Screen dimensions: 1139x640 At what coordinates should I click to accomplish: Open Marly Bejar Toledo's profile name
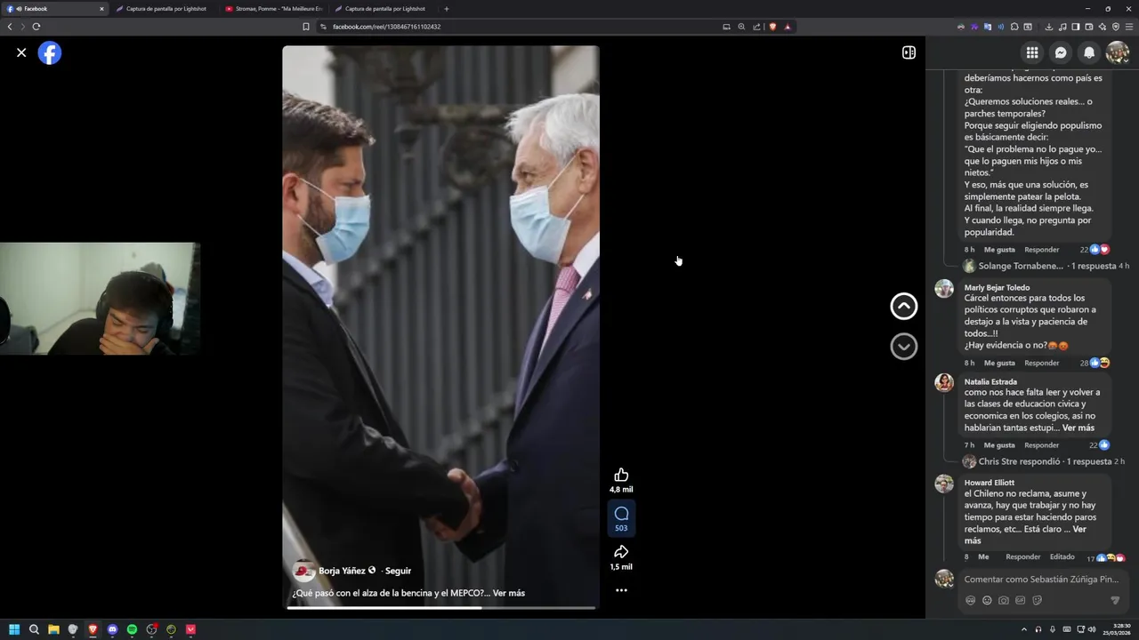997,287
